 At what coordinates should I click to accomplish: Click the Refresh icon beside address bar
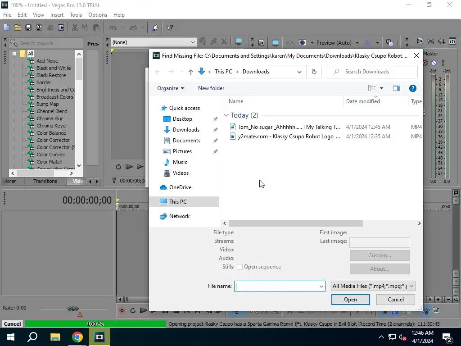tap(314, 72)
